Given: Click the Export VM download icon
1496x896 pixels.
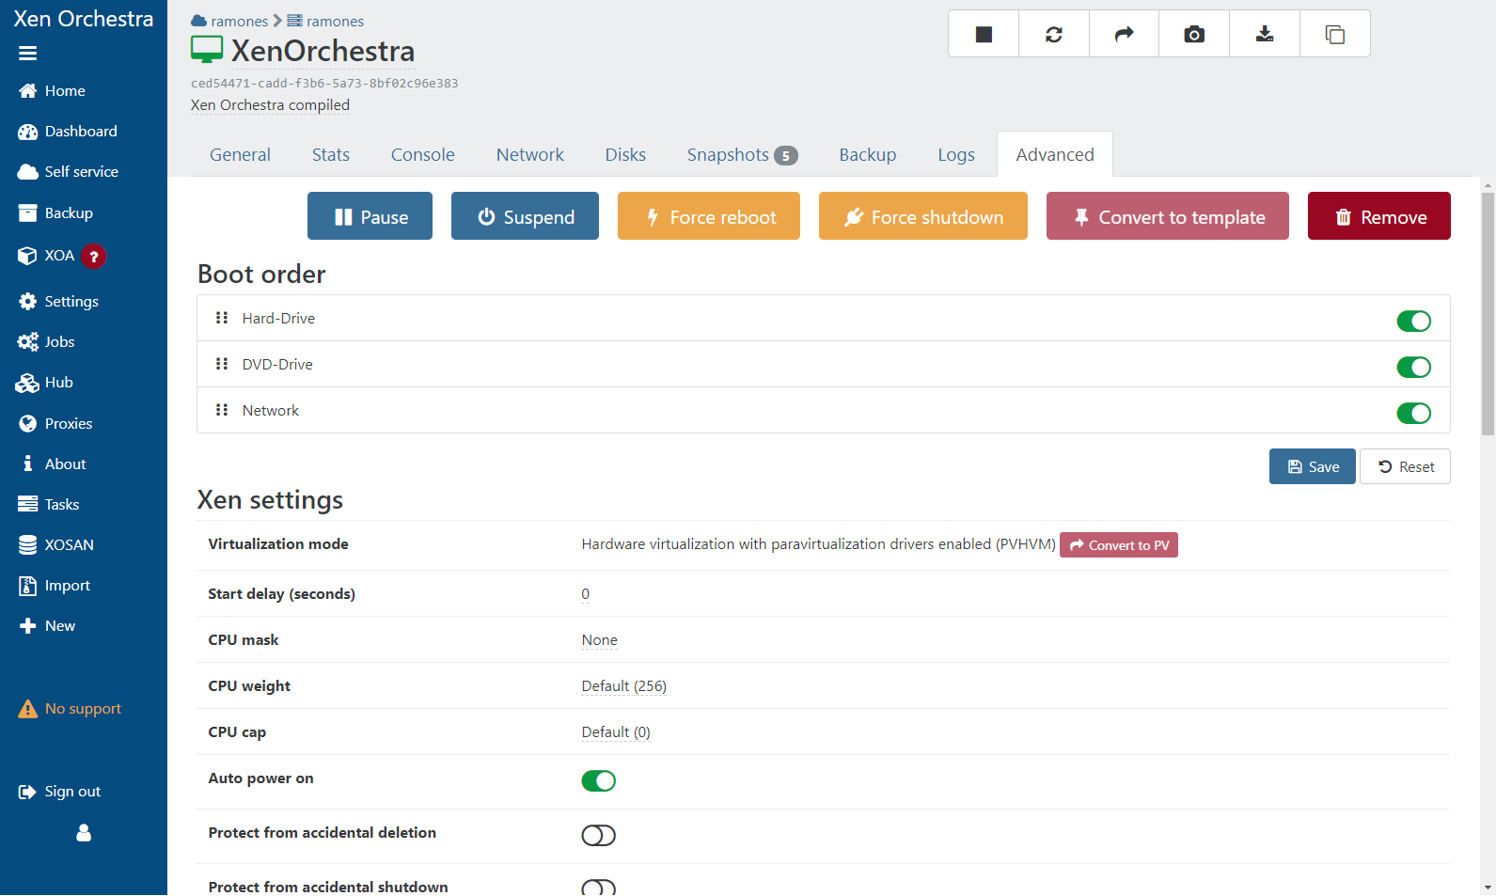Looking at the screenshot, I should [x=1265, y=34].
